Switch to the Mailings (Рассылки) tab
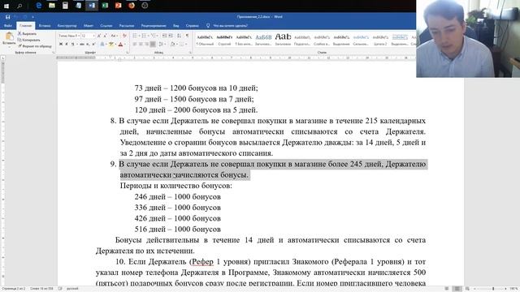The height and width of the screenshot is (292, 520). pyautogui.click(x=127, y=25)
